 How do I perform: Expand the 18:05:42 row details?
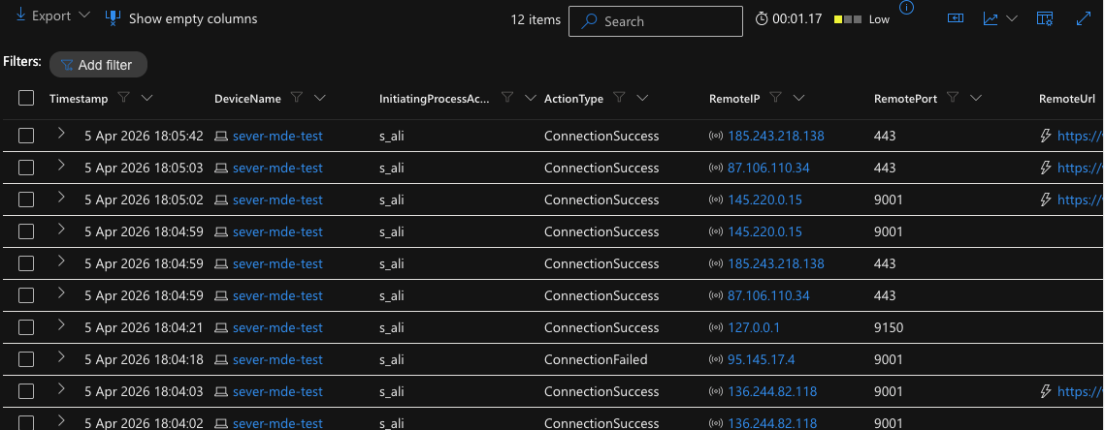[x=61, y=133]
